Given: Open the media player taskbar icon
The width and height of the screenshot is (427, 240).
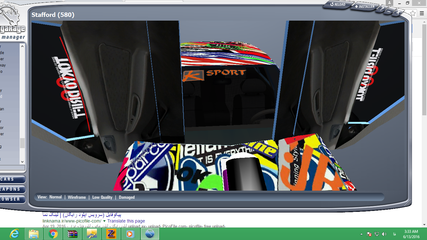Looking at the screenshot, I should (x=130, y=234).
